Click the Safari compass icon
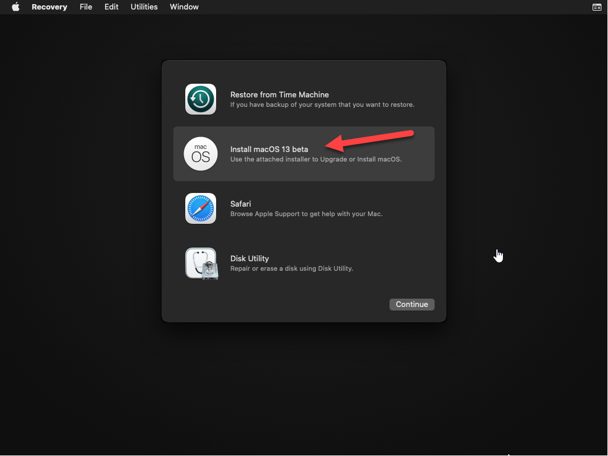 (x=201, y=208)
